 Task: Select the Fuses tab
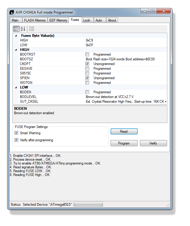click(x=75, y=20)
